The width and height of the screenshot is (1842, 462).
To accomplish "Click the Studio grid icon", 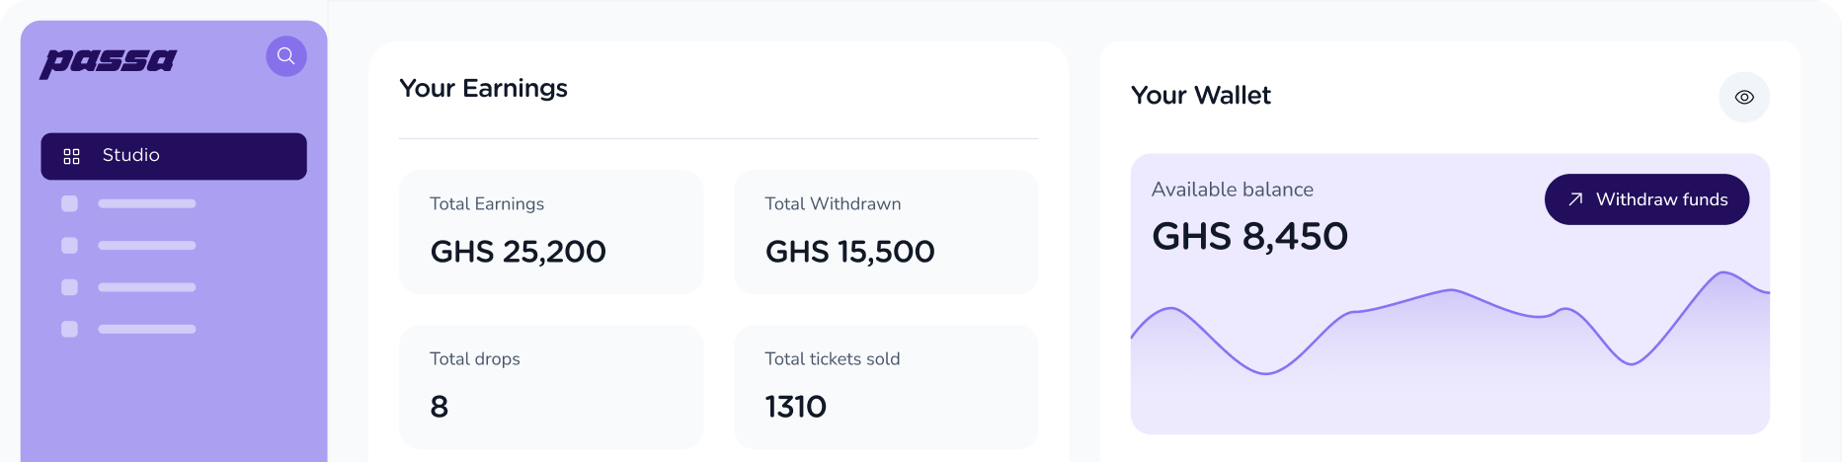I will [71, 156].
